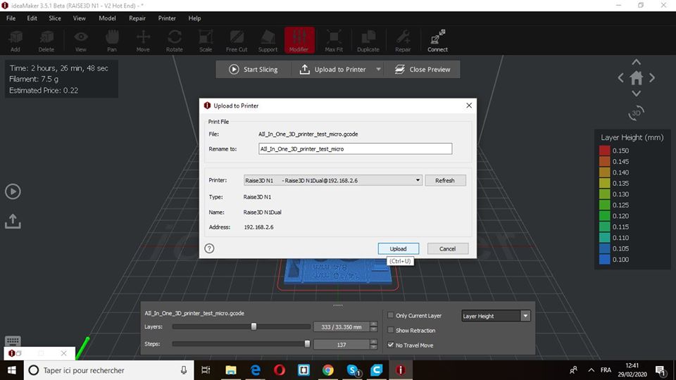Enable Only Current Layer checkbox
This screenshot has width=676, height=380.
point(391,315)
